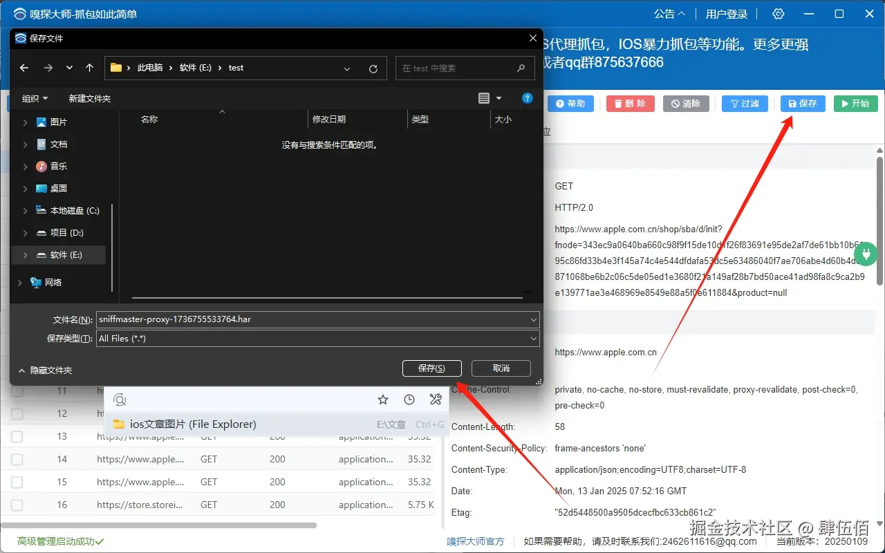The image size is (885, 553).
Task: Close the 保存文件 dialog
Action: (532, 38)
